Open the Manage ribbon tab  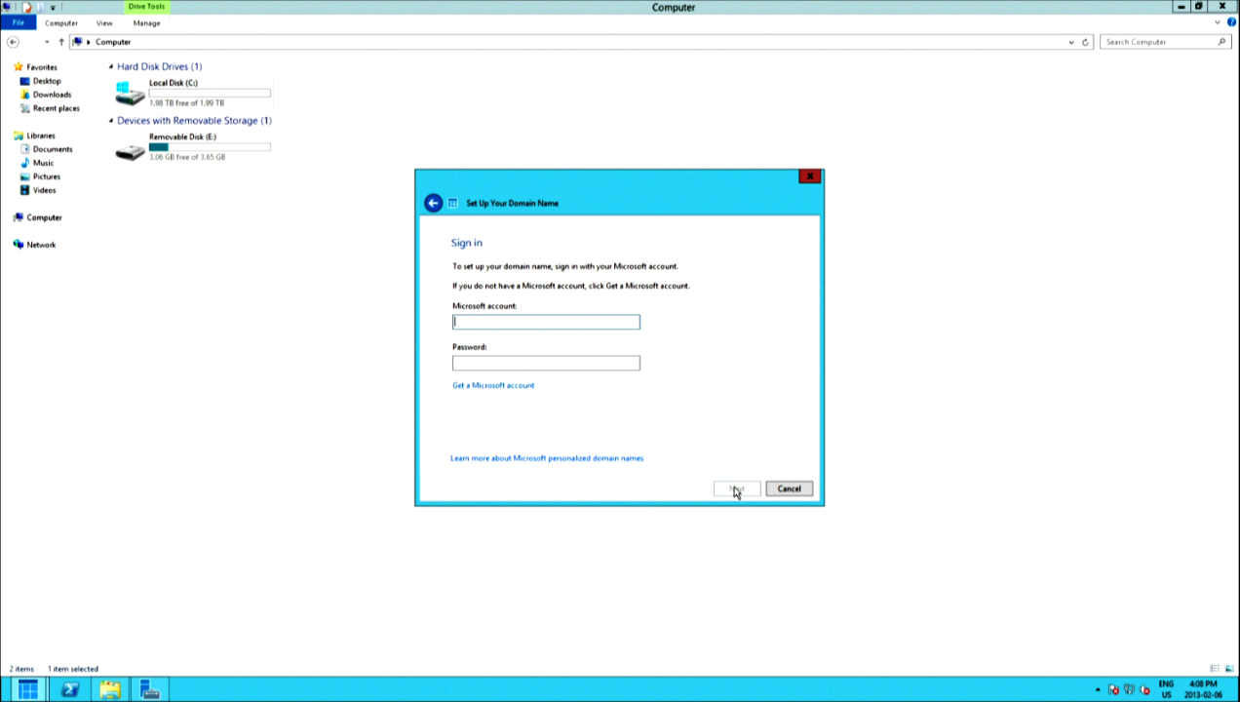coord(146,22)
